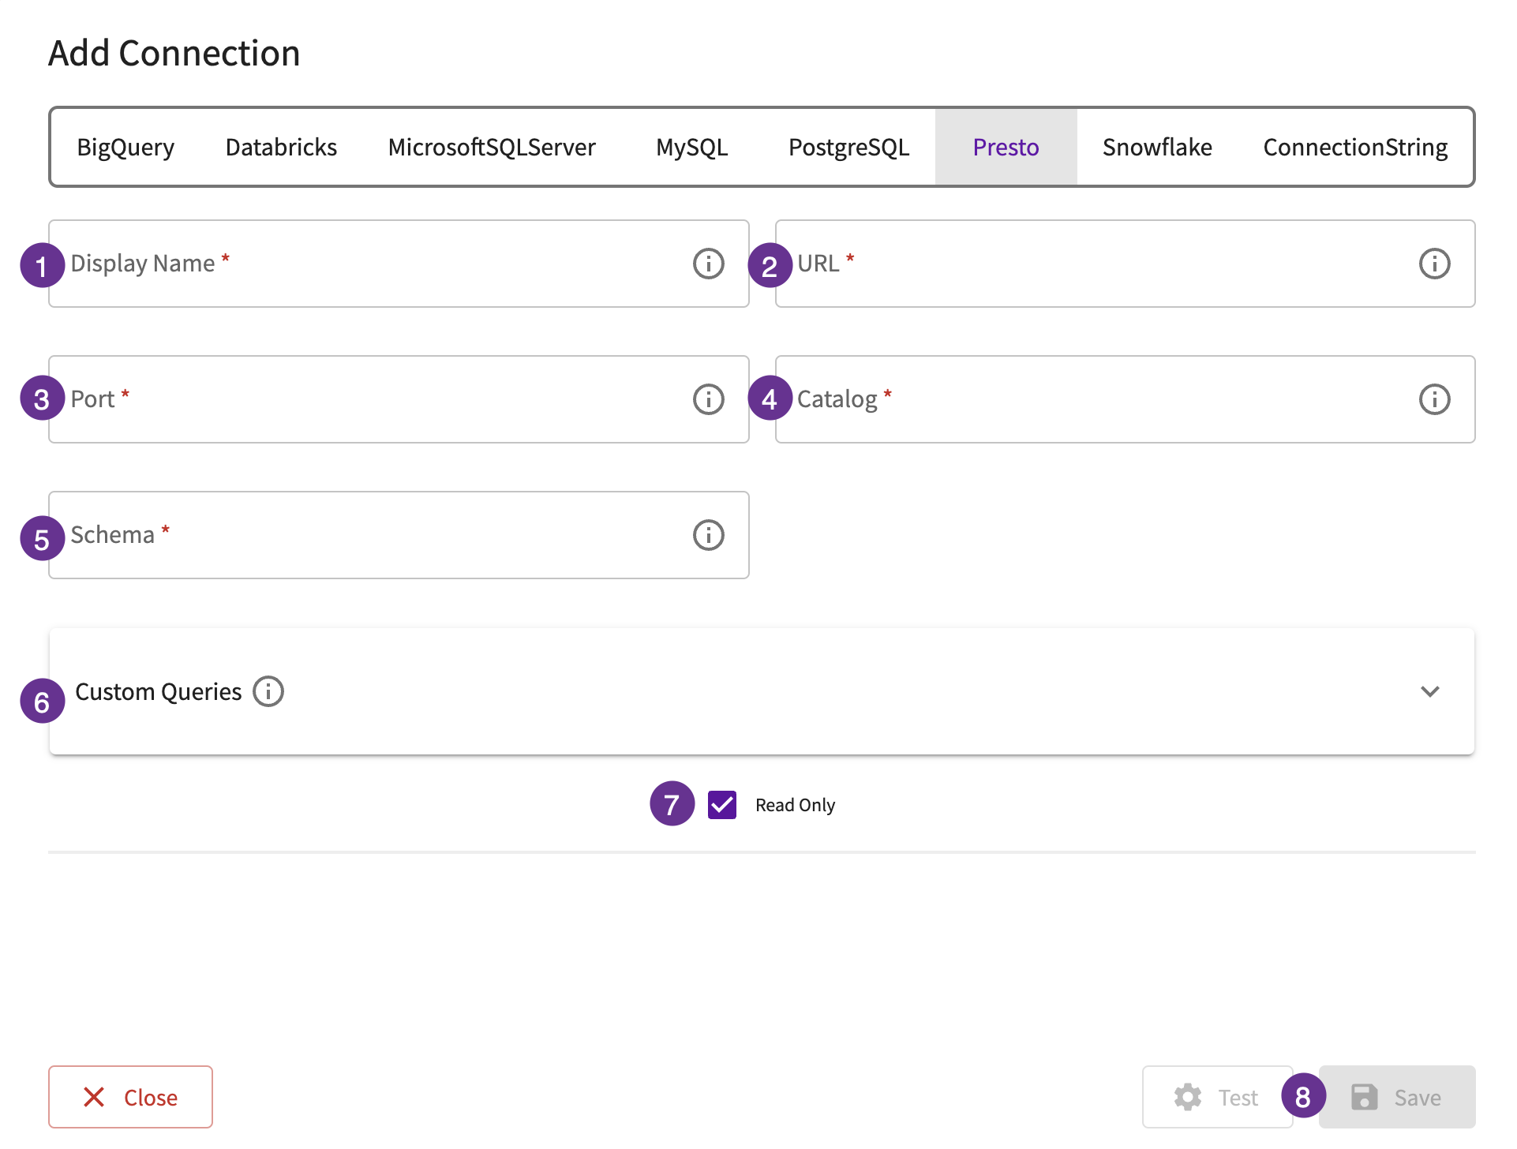The height and width of the screenshot is (1149, 1517).
Task: Open the Catalog field info icon
Action: coord(1434,399)
